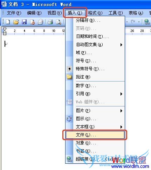Expand the 文本框(X) submenu
Image resolution: width=151 pixels, height=170 pixels.
pos(95,127)
